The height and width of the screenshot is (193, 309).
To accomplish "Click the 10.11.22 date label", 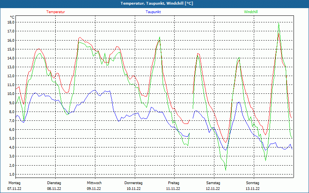I will coord(134,189).
